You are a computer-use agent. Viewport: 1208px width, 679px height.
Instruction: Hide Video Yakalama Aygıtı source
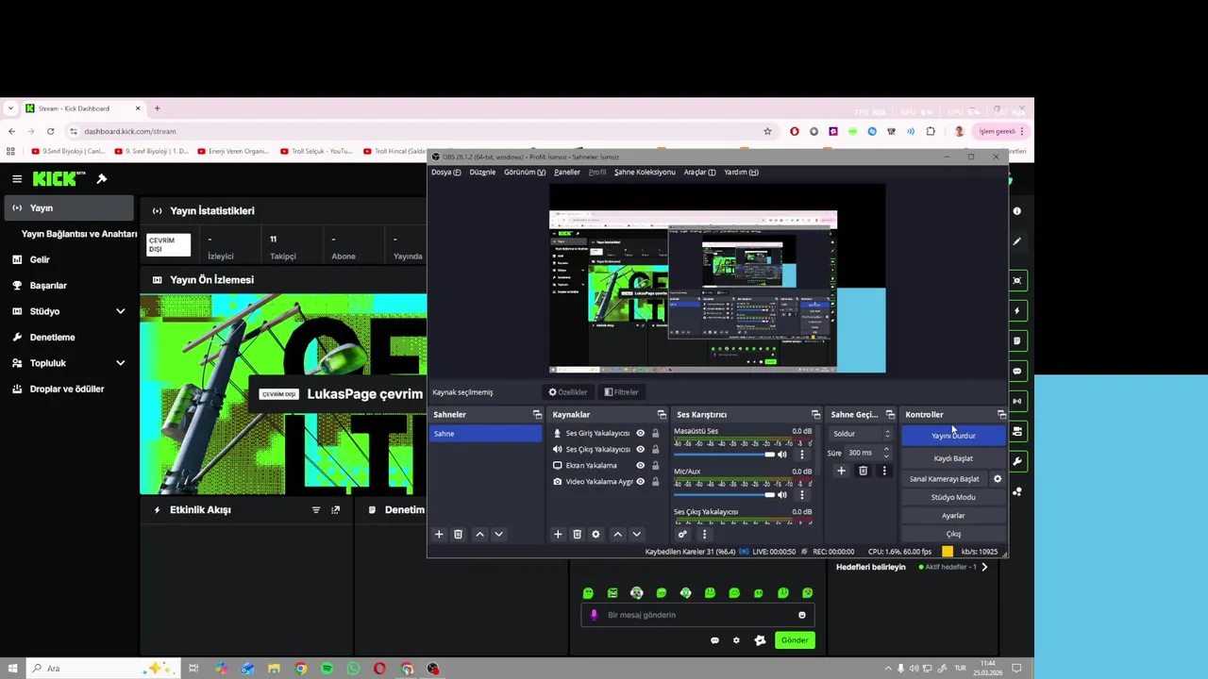[640, 482]
